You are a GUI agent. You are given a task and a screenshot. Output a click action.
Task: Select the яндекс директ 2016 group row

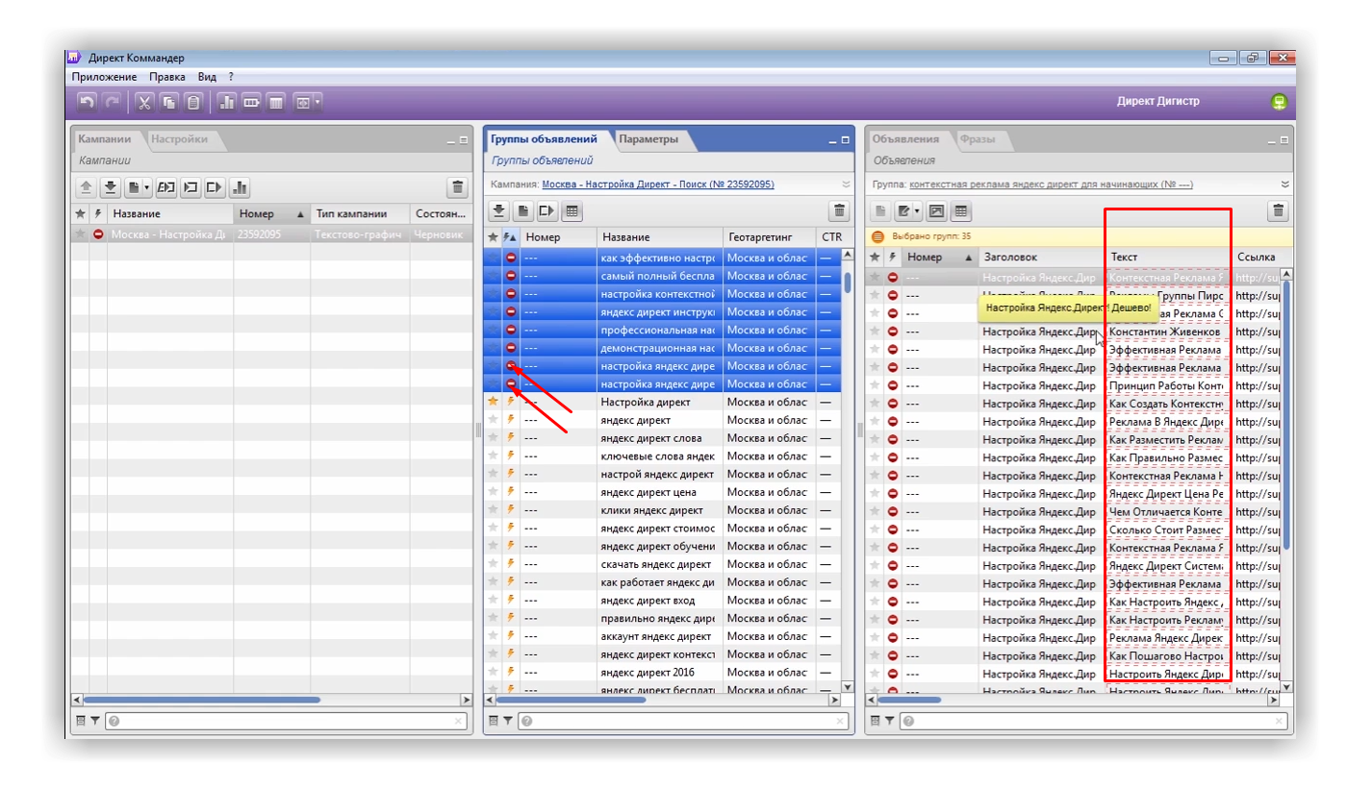click(x=662, y=673)
